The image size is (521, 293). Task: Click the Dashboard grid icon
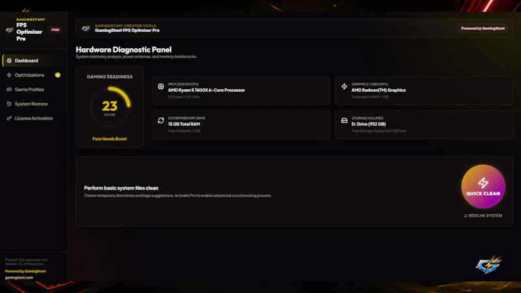coord(9,61)
